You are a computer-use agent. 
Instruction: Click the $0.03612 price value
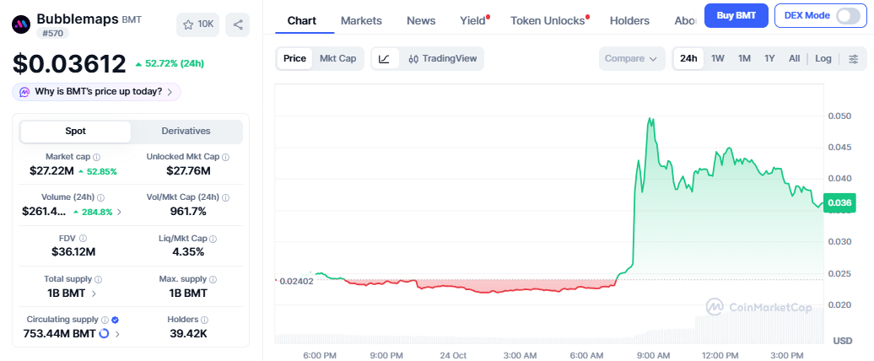[70, 63]
